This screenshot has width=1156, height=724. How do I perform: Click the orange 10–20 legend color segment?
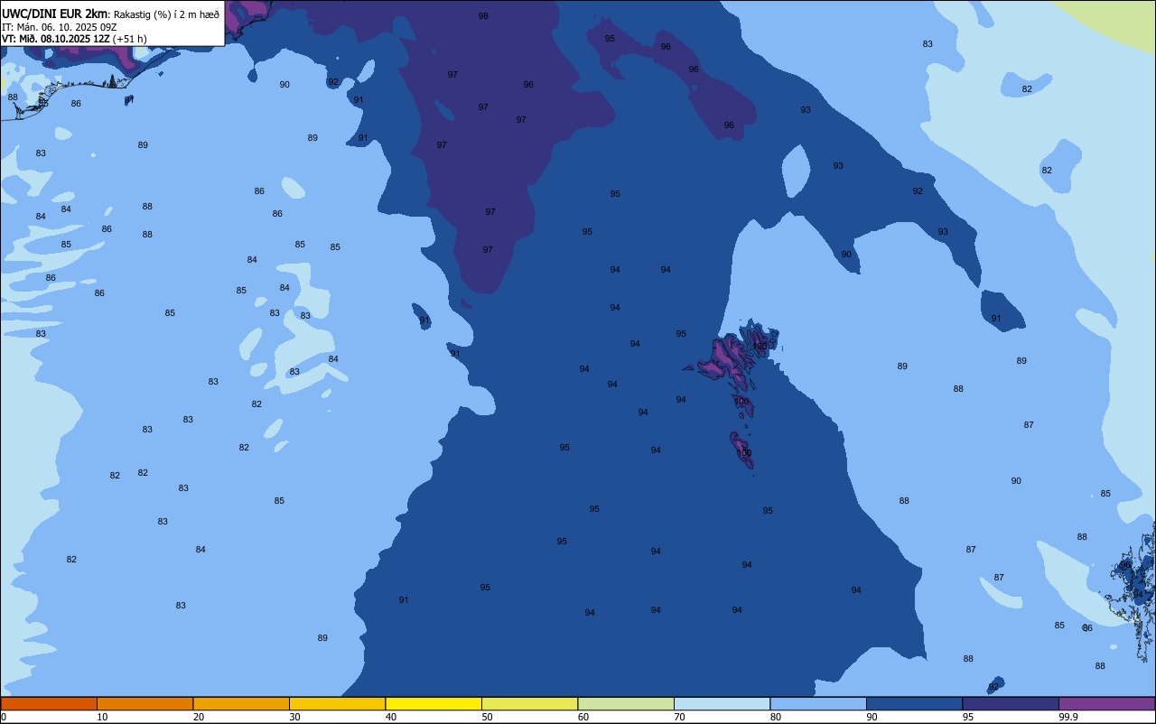[x=144, y=703]
